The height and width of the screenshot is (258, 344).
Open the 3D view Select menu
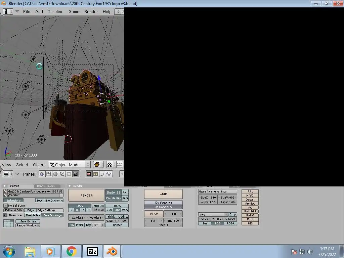pos(22,165)
